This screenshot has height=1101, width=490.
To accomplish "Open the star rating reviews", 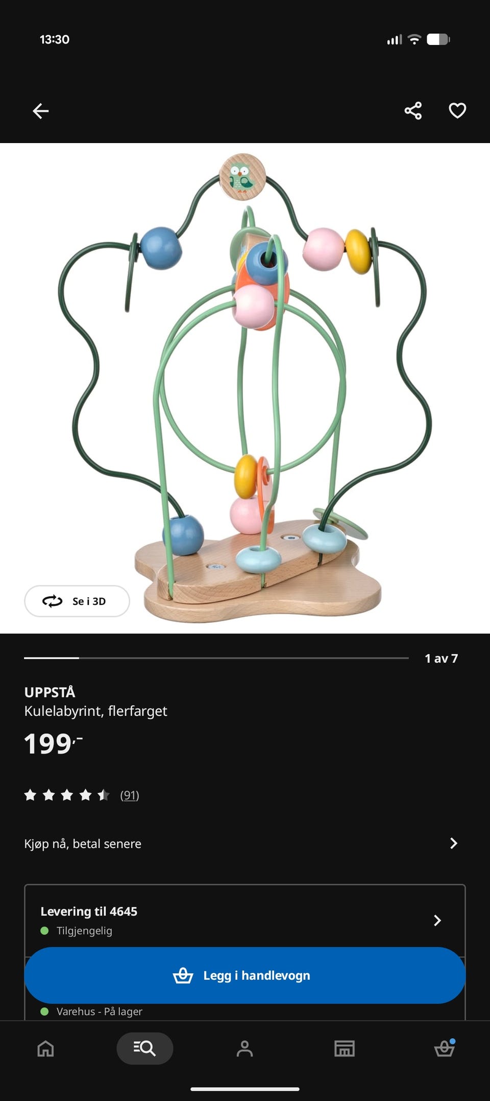I will pos(67,795).
